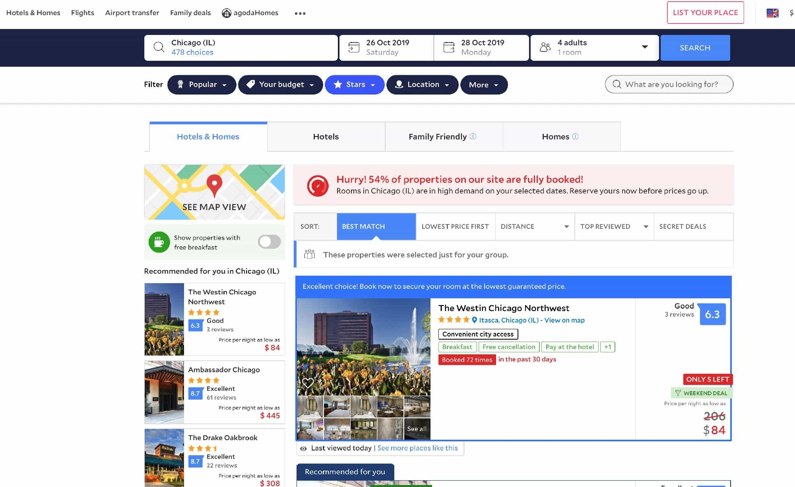Viewport: 795px width, 487px height.
Task: Click the +1 amenities tag
Action: point(607,347)
